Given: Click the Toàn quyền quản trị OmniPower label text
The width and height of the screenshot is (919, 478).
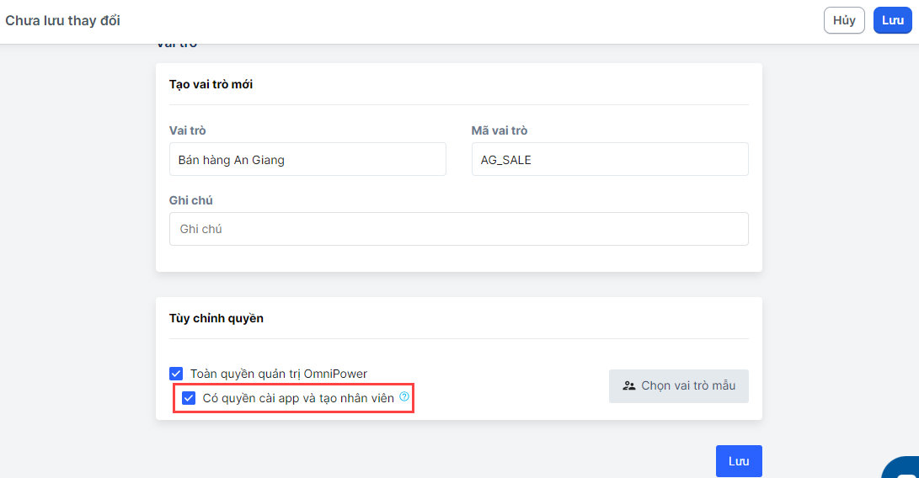Looking at the screenshot, I should point(279,374).
